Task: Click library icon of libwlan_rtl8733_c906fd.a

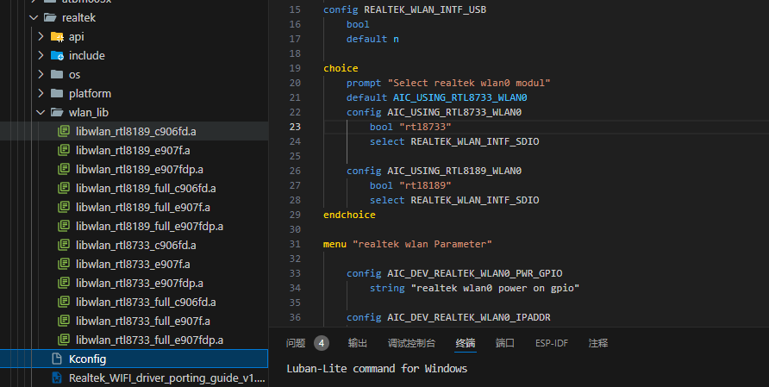Action: tap(64, 246)
